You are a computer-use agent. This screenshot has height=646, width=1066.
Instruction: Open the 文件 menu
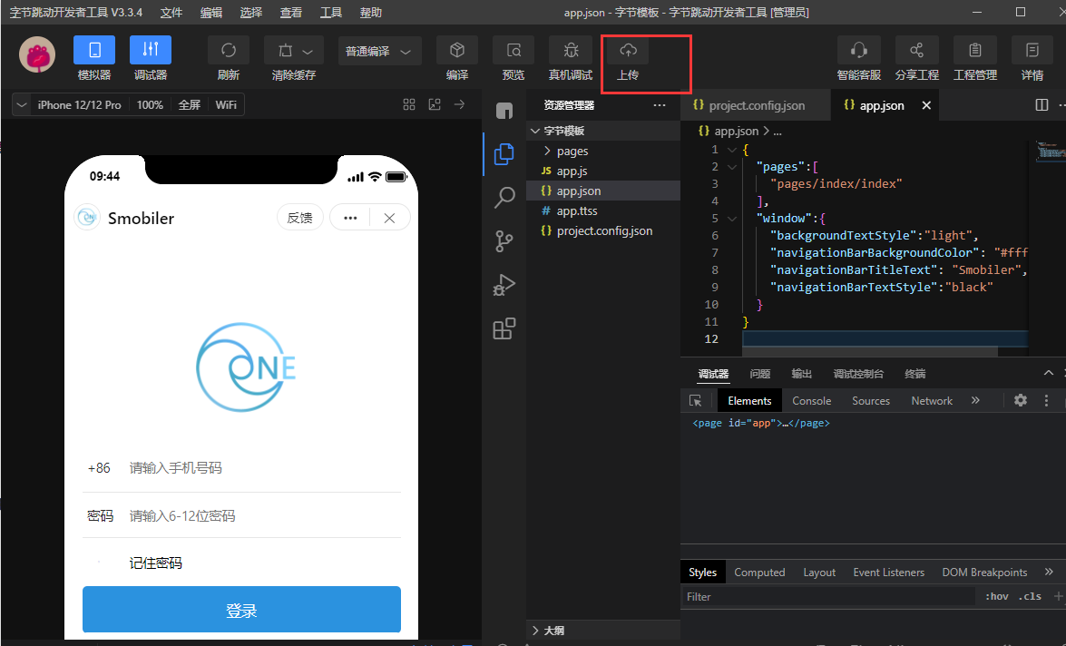tap(171, 12)
